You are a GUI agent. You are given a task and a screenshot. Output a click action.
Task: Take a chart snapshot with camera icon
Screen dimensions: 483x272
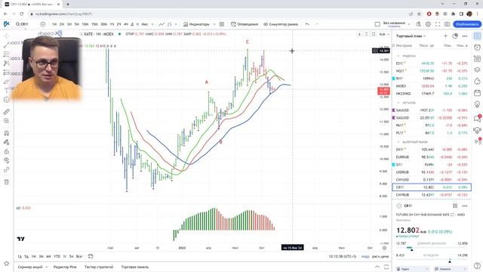click(x=447, y=24)
